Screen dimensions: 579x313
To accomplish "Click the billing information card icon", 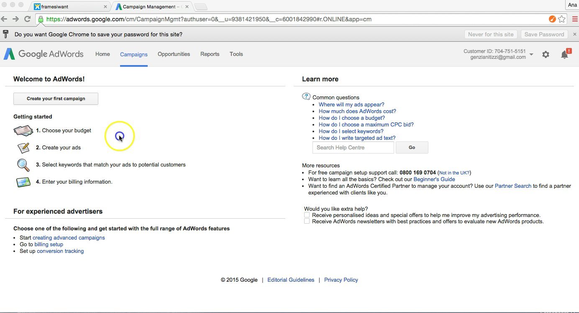I will pos(23,182).
